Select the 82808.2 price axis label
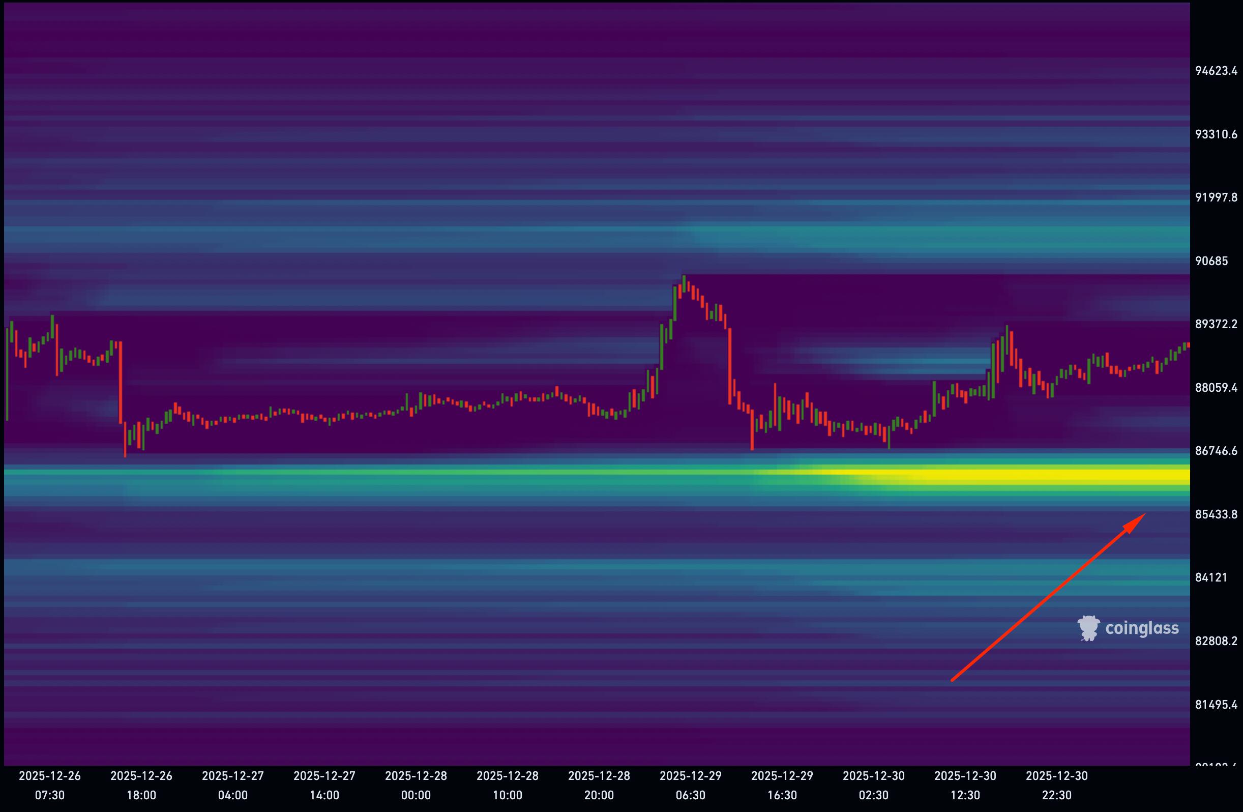The width and height of the screenshot is (1243, 812). [1216, 641]
